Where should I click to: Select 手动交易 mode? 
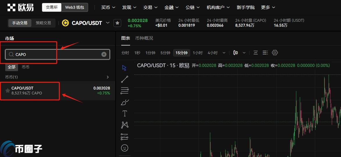click(20, 23)
